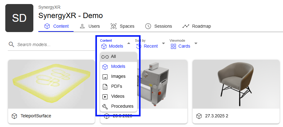
Task: Click the Recent sort history icon
Action: (x=139, y=46)
